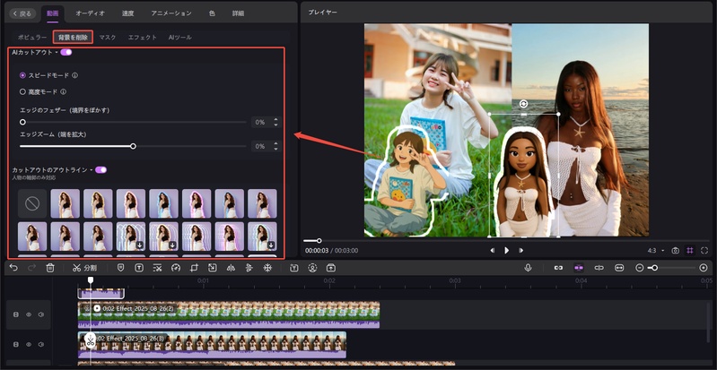717x370 pixels.
Task: Click the rotate handle above selected cutout
Action: (x=524, y=104)
